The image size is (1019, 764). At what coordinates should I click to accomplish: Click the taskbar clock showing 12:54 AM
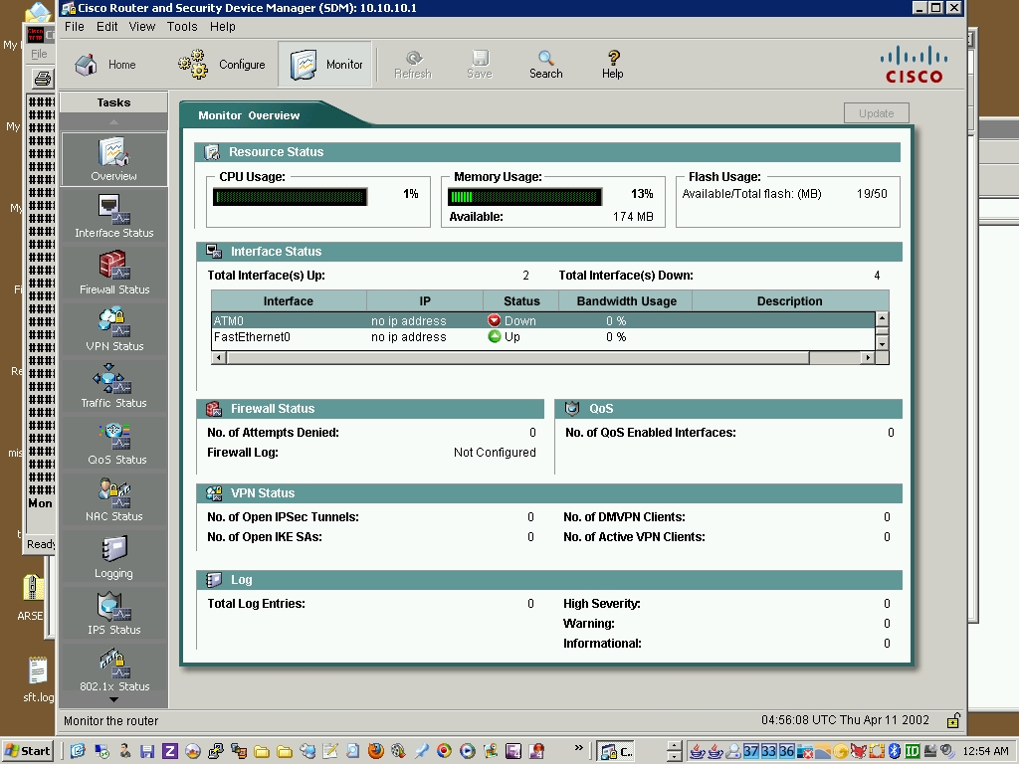click(x=986, y=751)
